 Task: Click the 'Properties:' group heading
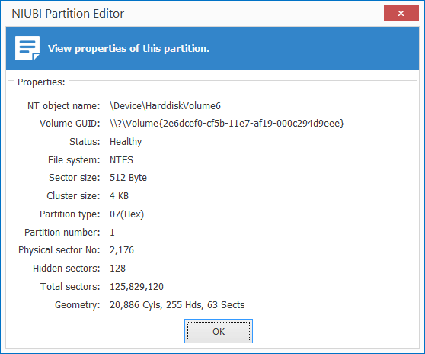click(41, 82)
